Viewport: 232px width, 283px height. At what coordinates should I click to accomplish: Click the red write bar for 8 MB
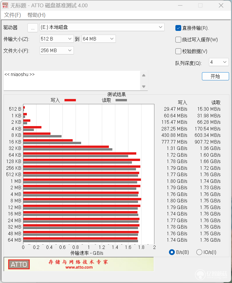point(82,199)
